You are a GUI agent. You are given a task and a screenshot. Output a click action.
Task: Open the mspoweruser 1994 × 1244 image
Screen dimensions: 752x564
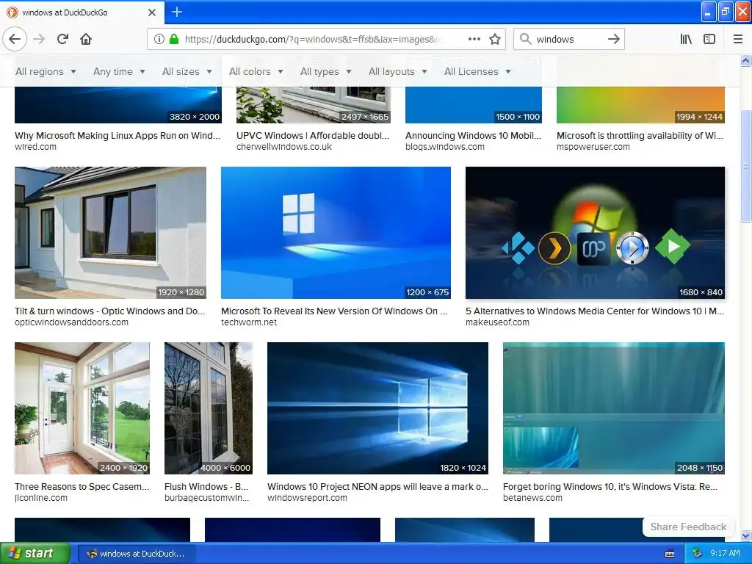pos(640,105)
